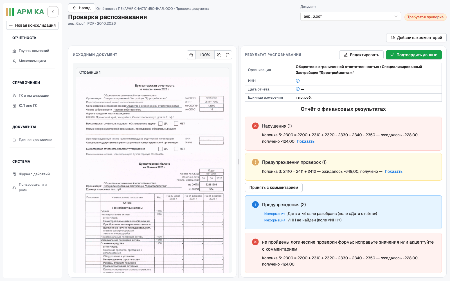Click the Назад button
Image resolution: width=450 pixels, height=281 pixels.
pyautogui.click(x=82, y=8)
